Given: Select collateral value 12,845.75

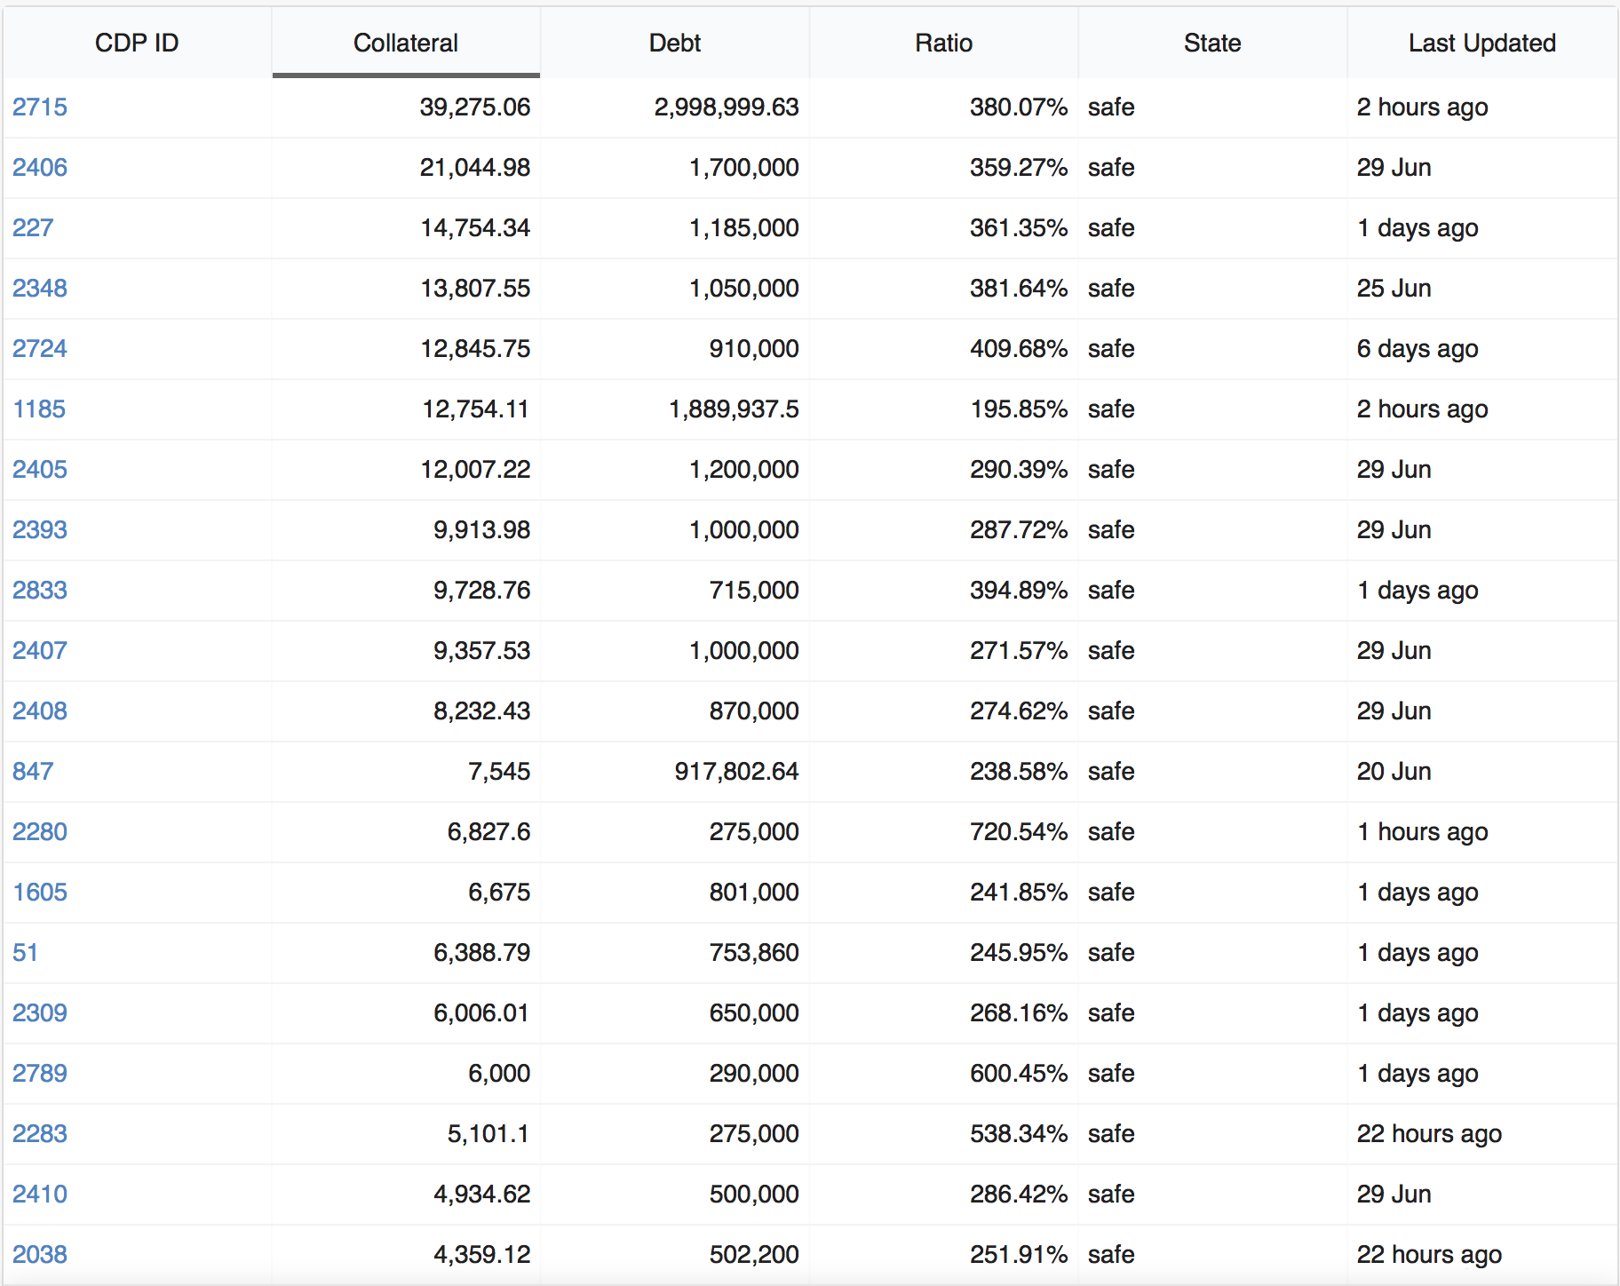Looking at the screenshot, I should tap(475, 348).
